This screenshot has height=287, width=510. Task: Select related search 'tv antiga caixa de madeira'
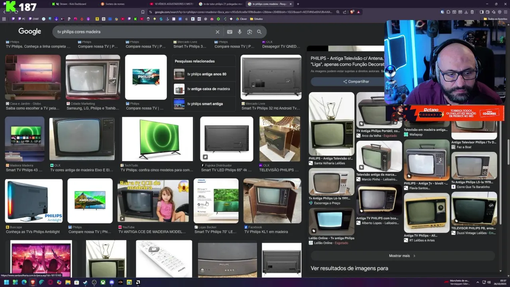click(203, 89)
